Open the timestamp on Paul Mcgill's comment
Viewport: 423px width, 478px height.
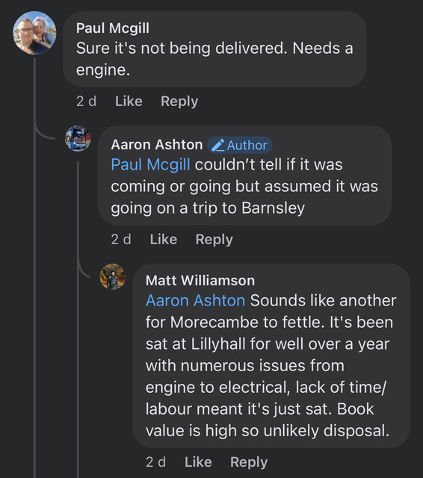coord(86,102)
